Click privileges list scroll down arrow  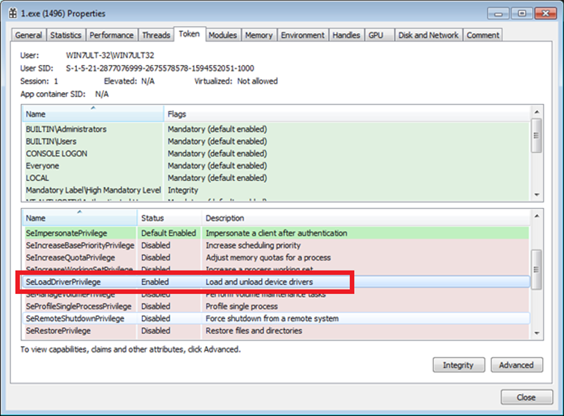point(537,333)
